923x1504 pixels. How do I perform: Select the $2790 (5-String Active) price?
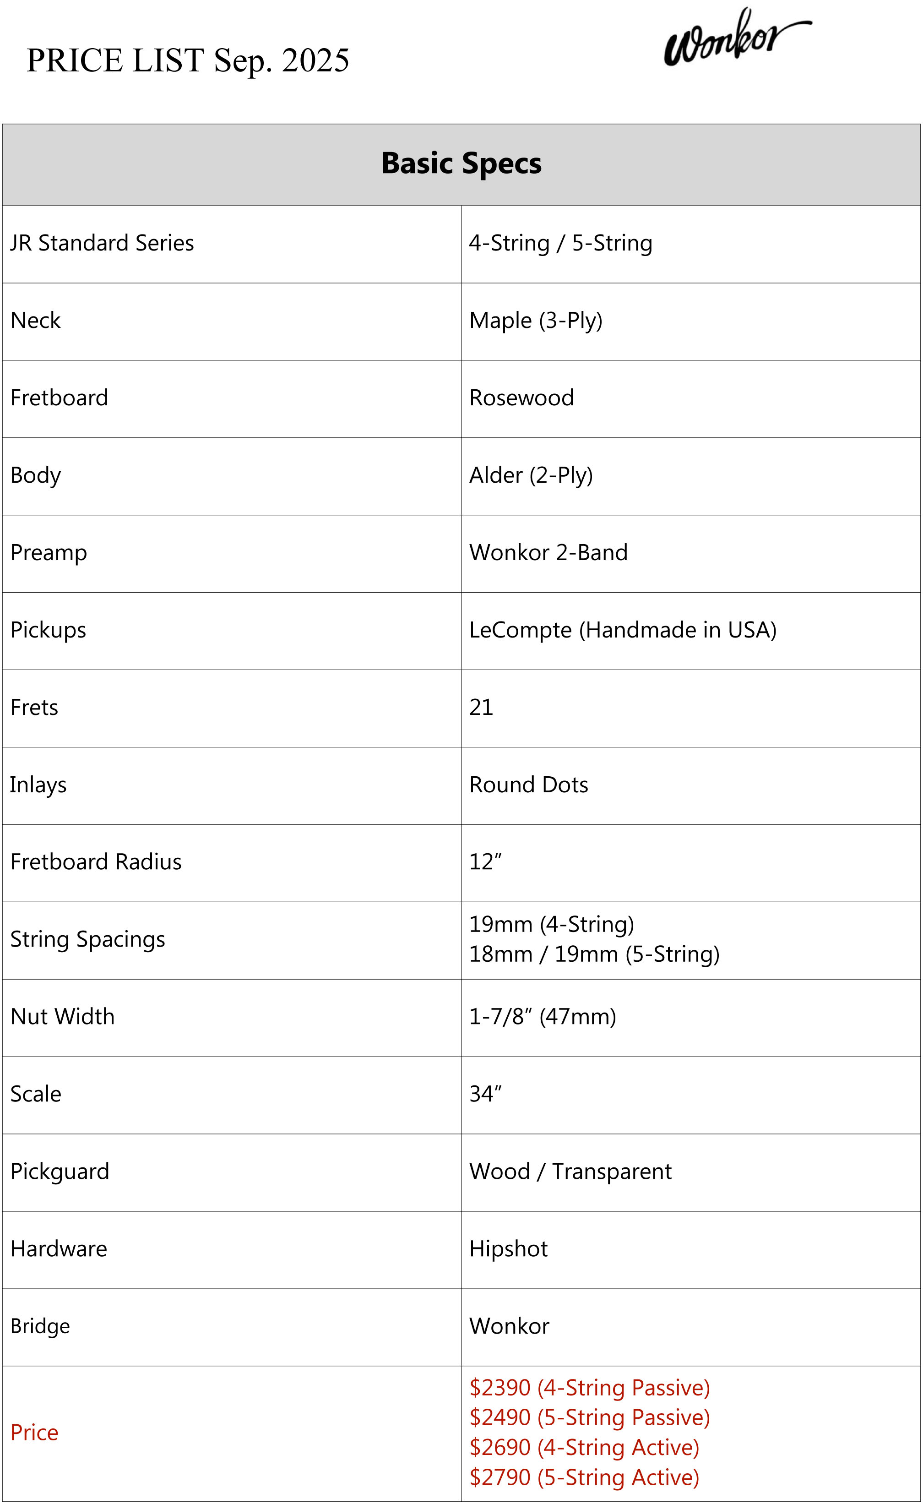584,1478
